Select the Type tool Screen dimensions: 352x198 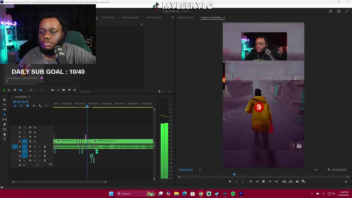[4, 139]
